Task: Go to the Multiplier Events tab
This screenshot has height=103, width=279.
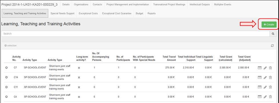Action: 222,5
